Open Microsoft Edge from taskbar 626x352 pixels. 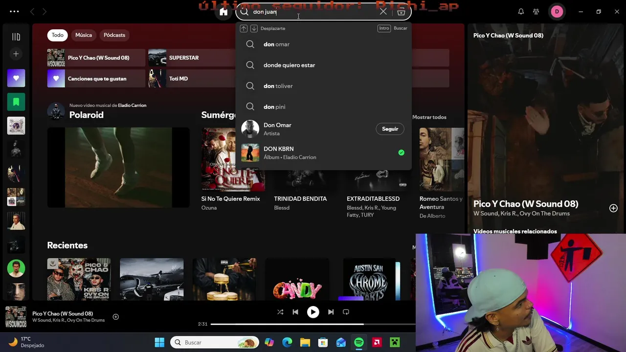(x=287, y=342)
